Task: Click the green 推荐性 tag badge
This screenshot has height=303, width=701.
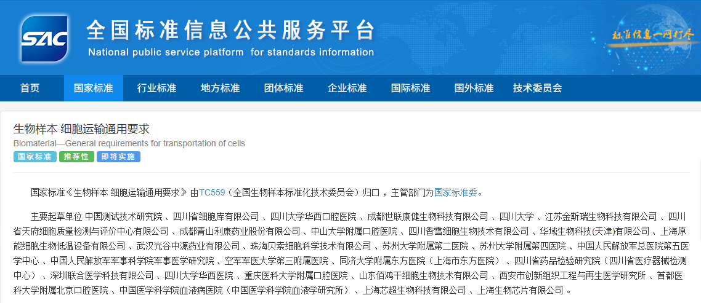Action: [76, 157]
